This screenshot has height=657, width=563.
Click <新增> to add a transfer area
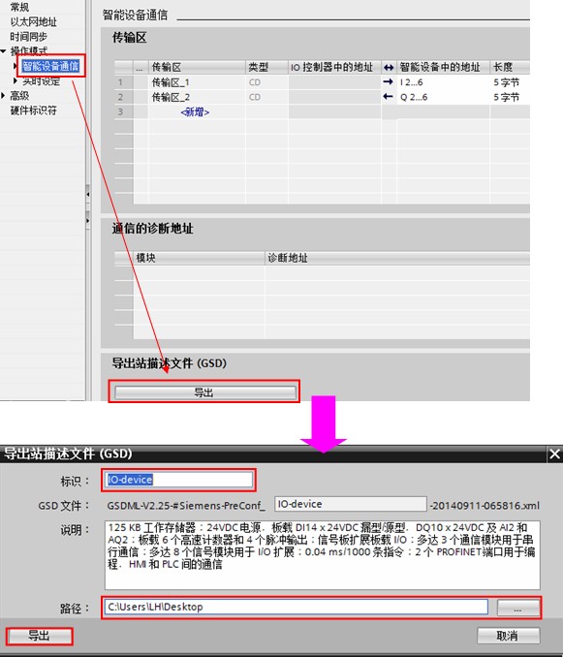pos(195,112)
